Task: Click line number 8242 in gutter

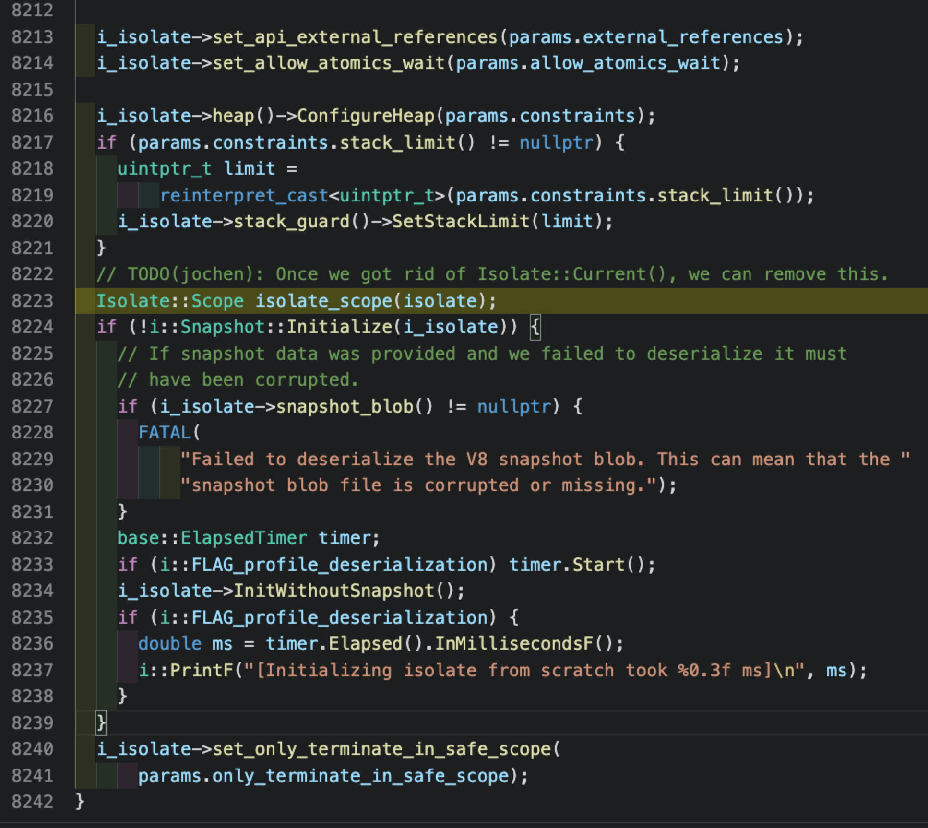Action: 32,802
